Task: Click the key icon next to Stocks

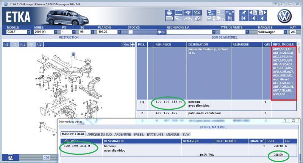Action: pyautogui.click(x=161, y=32)
